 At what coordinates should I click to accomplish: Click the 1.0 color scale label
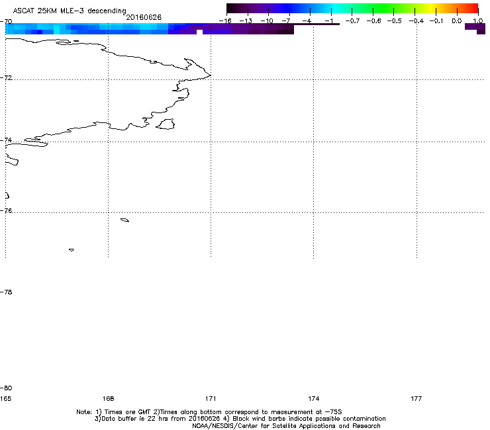coord(478,21)
